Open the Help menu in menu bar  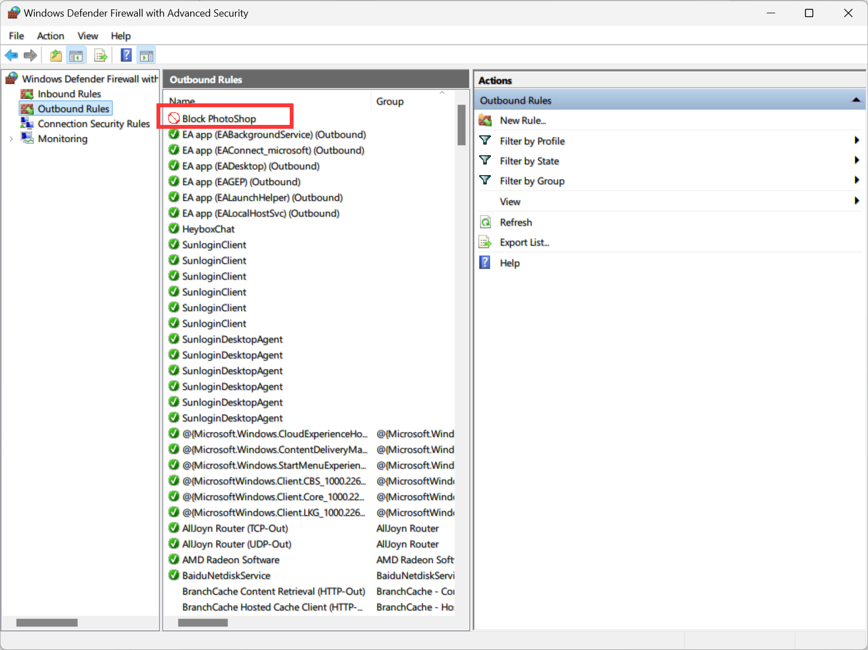click(x=121, y=36)
